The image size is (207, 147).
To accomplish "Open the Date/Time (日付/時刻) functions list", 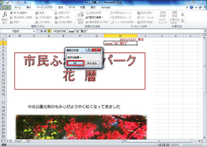I will tap(44, 22).
